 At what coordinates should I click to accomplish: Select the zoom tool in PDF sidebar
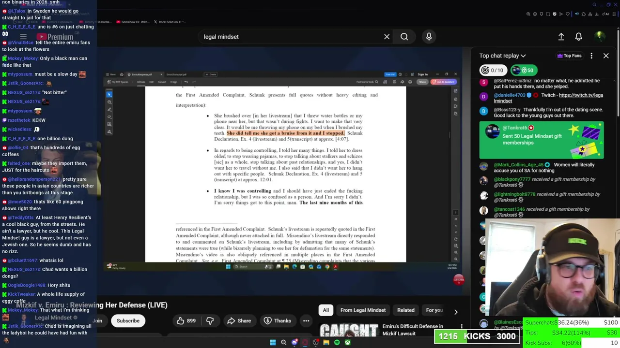click(109, 102)
